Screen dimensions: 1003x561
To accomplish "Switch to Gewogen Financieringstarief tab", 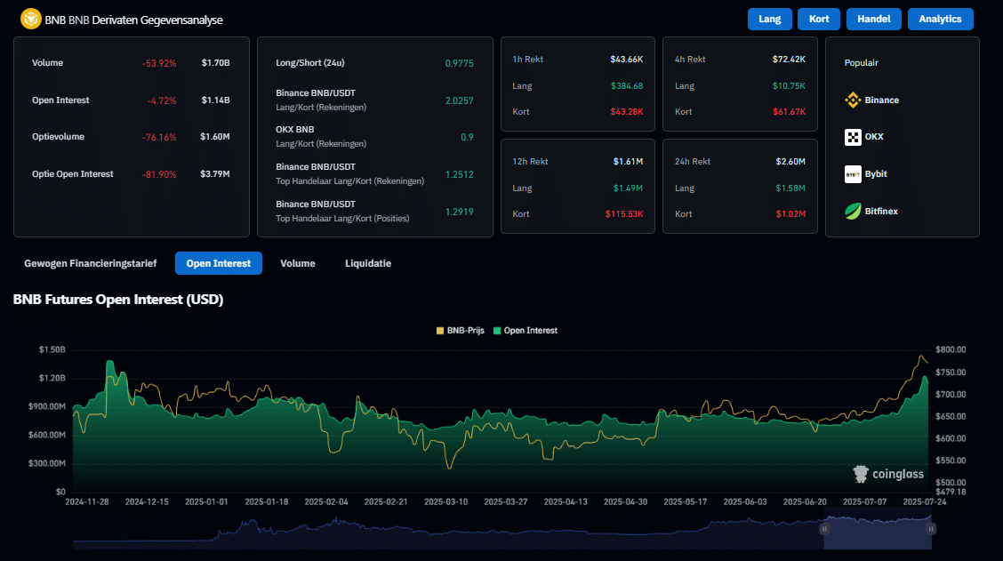I will point(90,263).
